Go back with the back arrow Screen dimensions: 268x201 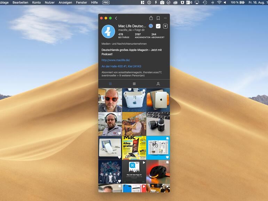[x=116, y=18]
